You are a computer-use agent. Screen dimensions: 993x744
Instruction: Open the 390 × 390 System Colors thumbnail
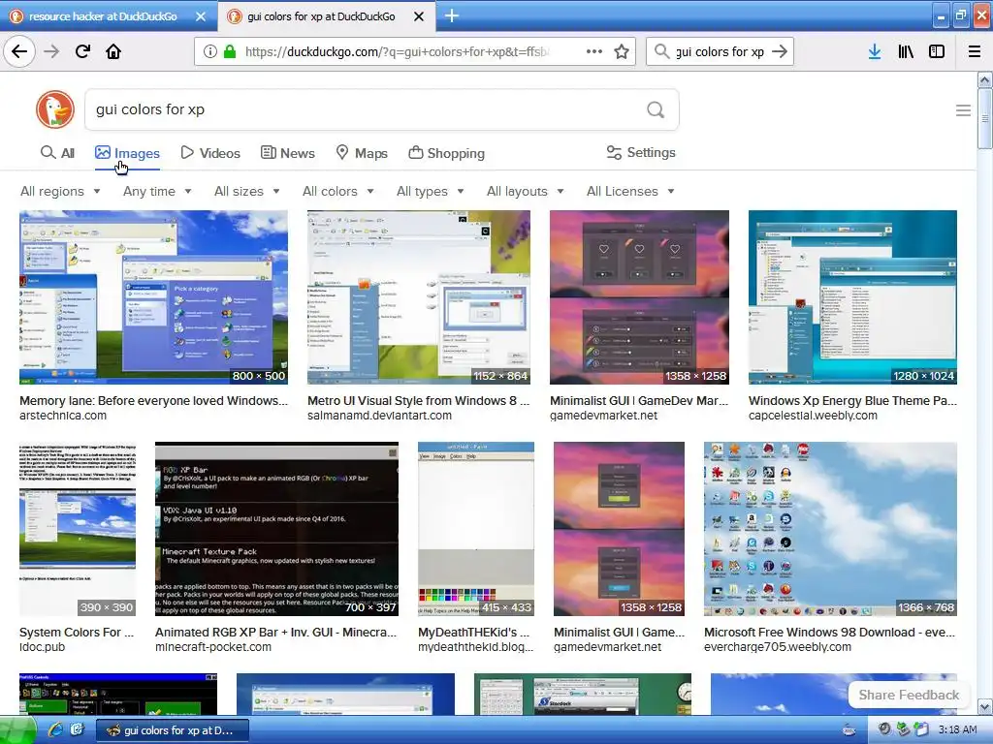coord(78,529)
